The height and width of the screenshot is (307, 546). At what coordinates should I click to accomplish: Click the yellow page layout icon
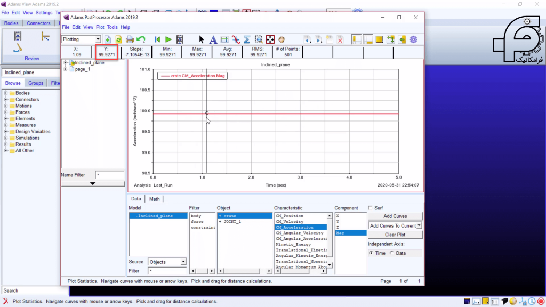379,39
